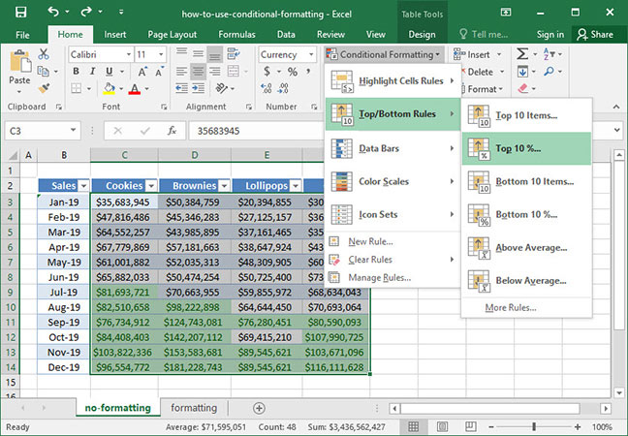Open the Cookies column filter dropdown
The width and height of the screenshot is (628, 436).
(151, 186)
